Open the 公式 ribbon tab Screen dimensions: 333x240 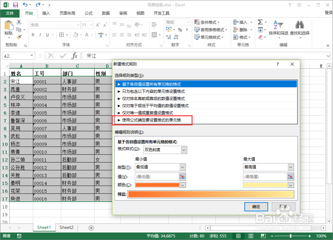point(88,13)
